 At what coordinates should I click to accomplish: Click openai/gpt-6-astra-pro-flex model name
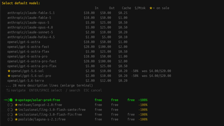(x=32, y=66)
